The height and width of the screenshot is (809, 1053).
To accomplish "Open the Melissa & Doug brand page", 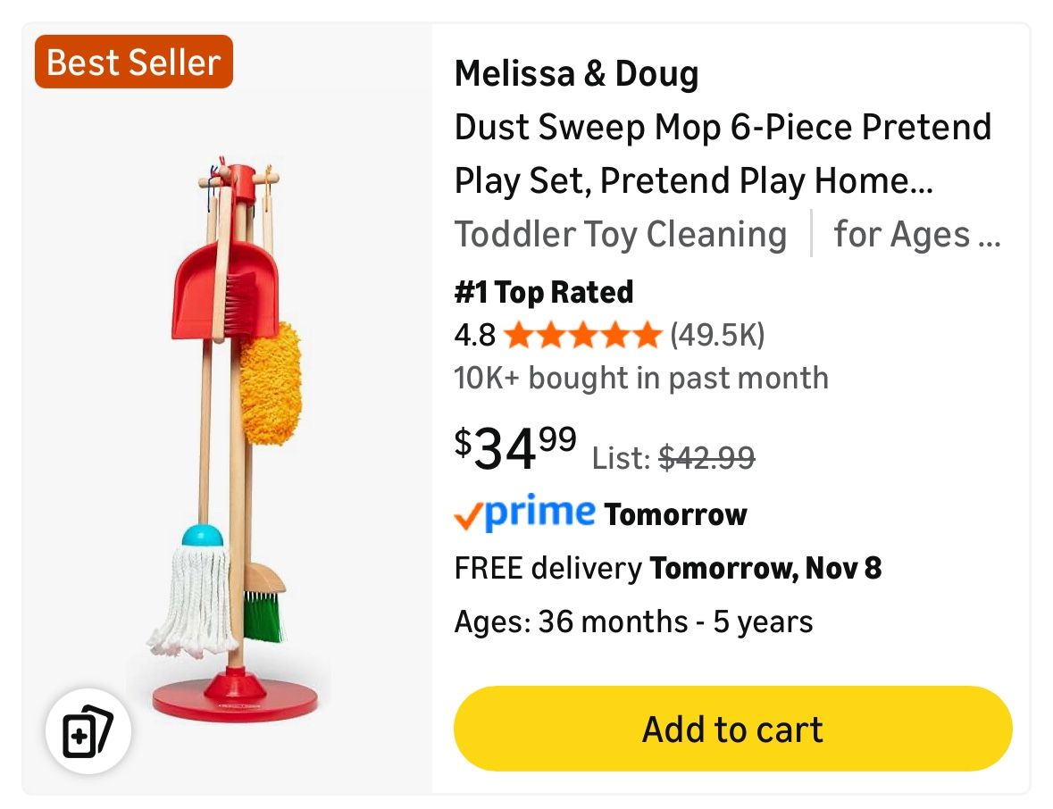I will coord(577,74).
